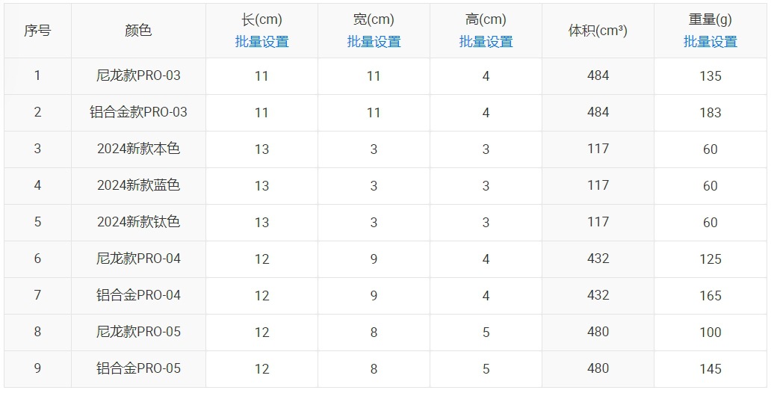Select weight field for 铝合金PRO-05

pyautogui.click(x=710, y=368)
